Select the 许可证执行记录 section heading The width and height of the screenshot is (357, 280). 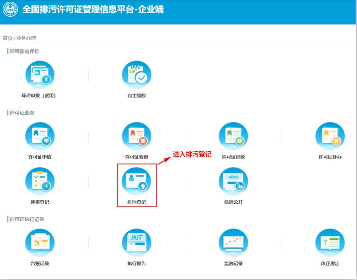(27, 219)
